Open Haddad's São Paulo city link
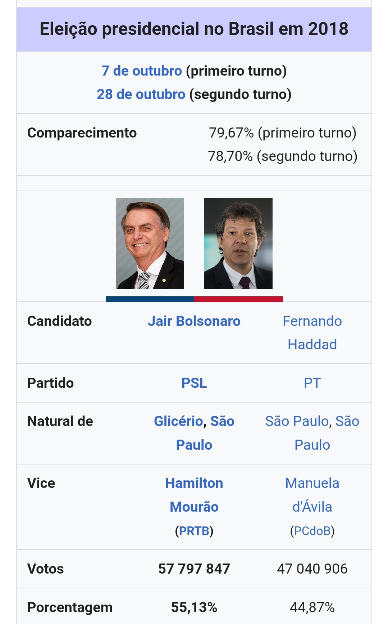Screen dimensions: 388x624 pyautogui.click(x=297, y=421)
